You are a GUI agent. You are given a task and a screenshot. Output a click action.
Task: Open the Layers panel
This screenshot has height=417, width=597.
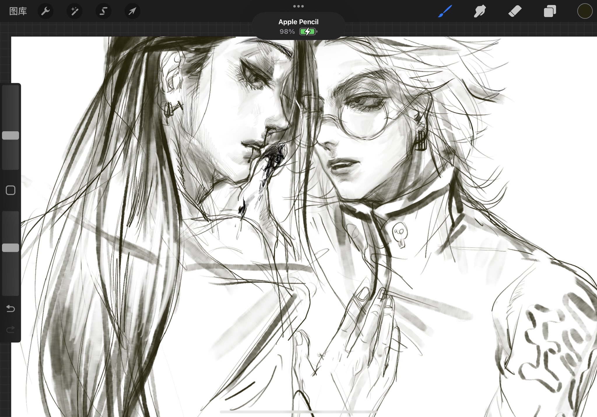pyautogui.click(x=550, y=11)
